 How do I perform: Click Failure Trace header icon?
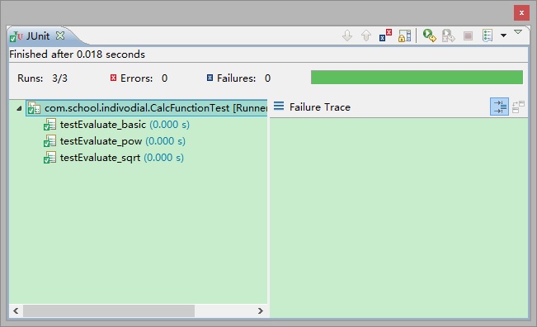[x=279, y=106]
